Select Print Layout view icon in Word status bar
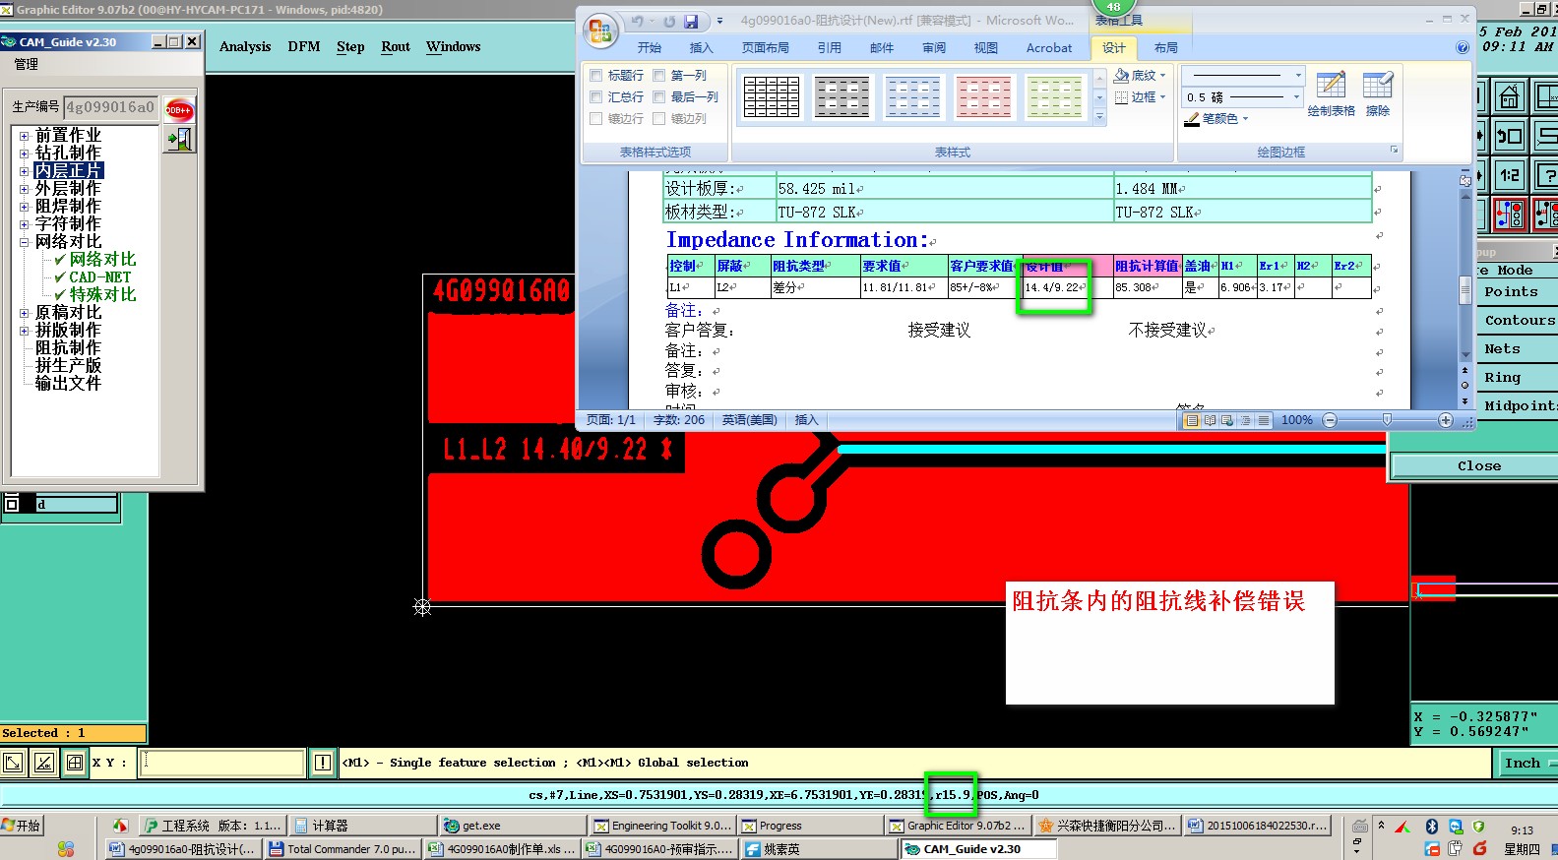The width and height of the screenshot is (1558, 860). 1192,420
